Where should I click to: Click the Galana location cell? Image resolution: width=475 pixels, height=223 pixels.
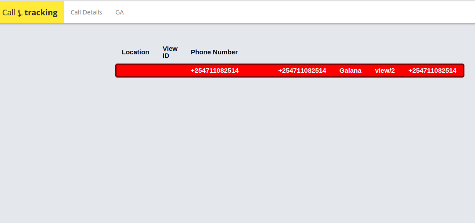pyautogui.click(x=350, y=71)
